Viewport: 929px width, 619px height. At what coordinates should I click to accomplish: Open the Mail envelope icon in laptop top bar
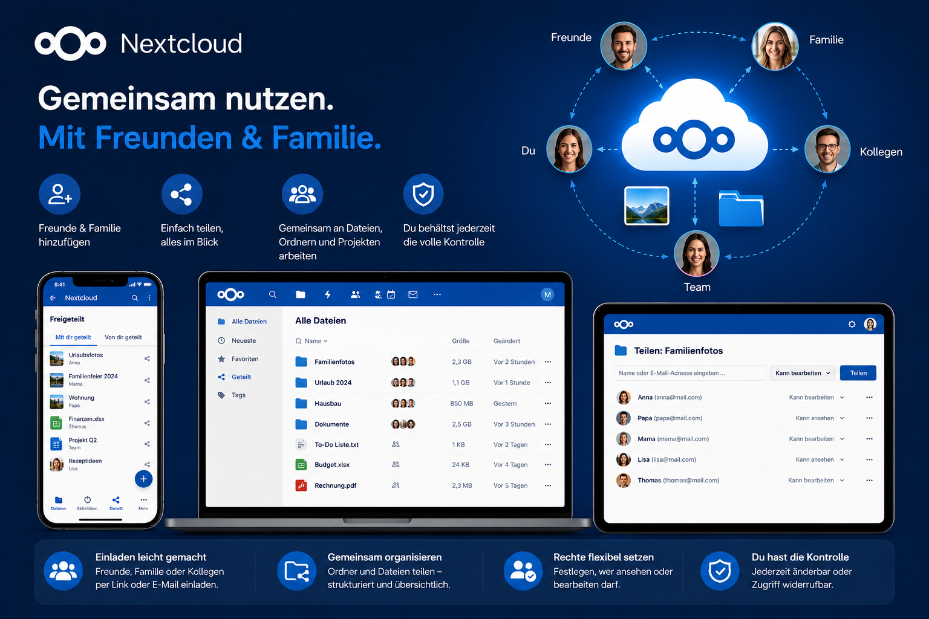[413, 294]
